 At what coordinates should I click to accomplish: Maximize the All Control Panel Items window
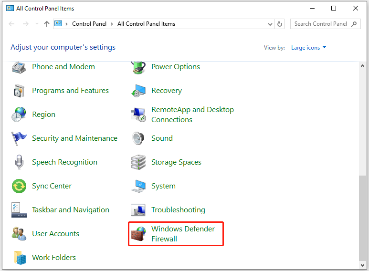pyautogui.click(x=334, y=8)
